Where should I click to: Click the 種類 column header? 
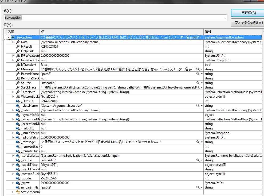(x=232, y=32)
